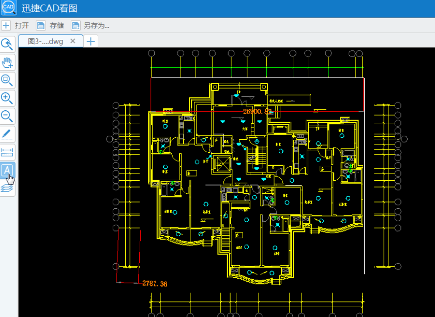The height and width of the screenshot is (317, 435).
Task: Click the 2781.36 measurement label
Action: coord(155,284)
